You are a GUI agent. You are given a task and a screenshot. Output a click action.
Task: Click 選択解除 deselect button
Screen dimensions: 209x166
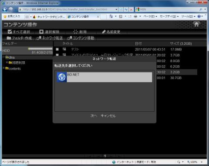point(49,32)
